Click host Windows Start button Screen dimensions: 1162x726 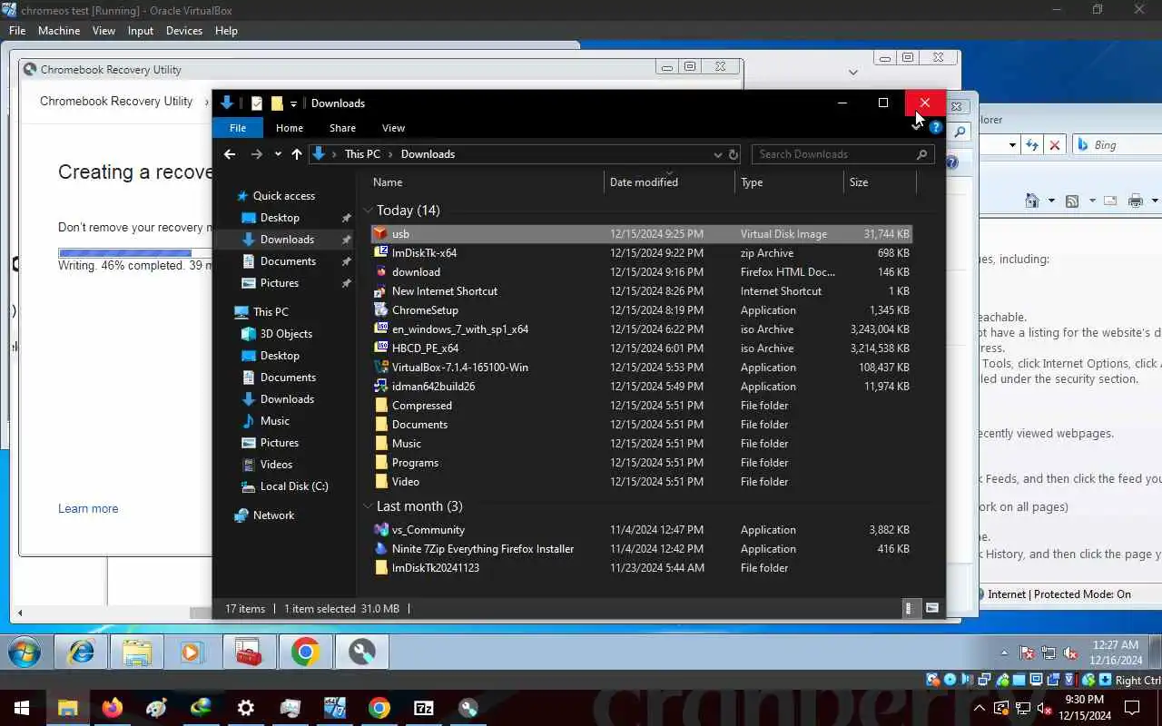point(22,708)
